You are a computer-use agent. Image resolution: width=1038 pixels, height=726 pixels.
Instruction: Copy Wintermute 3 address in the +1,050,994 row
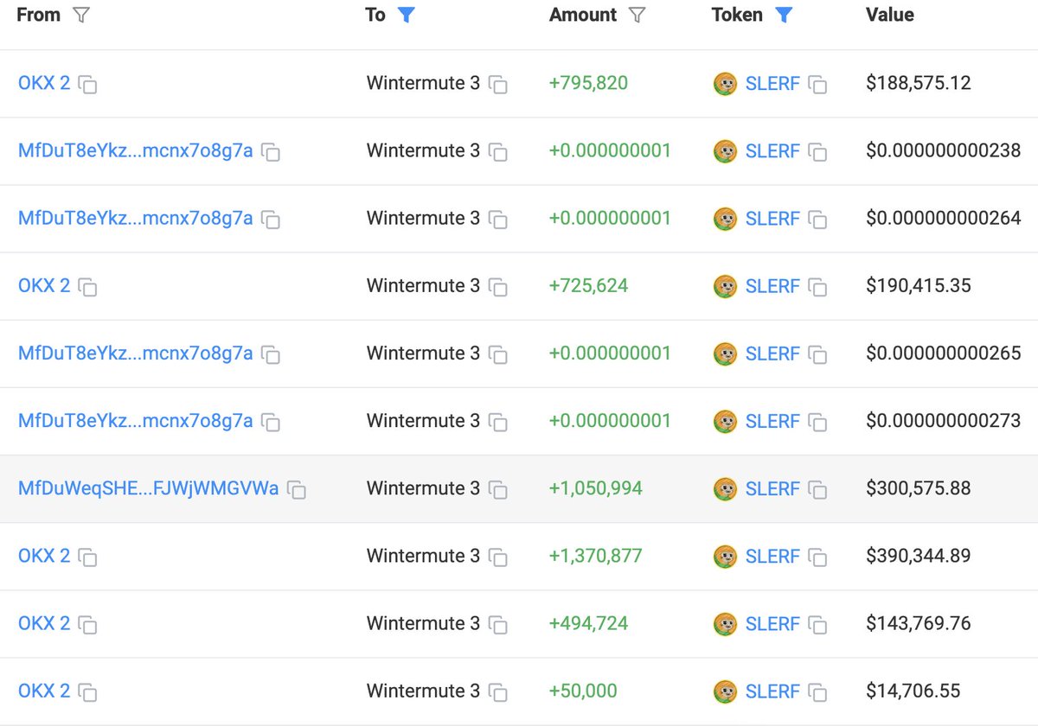tap(497, 489)
